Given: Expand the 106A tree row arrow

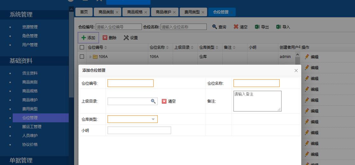Looking at the screenshot, I should click(x=90, y=57).
